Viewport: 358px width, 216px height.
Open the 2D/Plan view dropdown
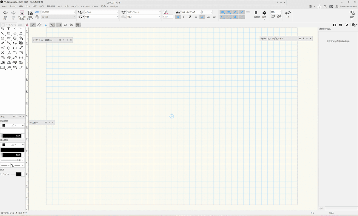coord(58,12)
